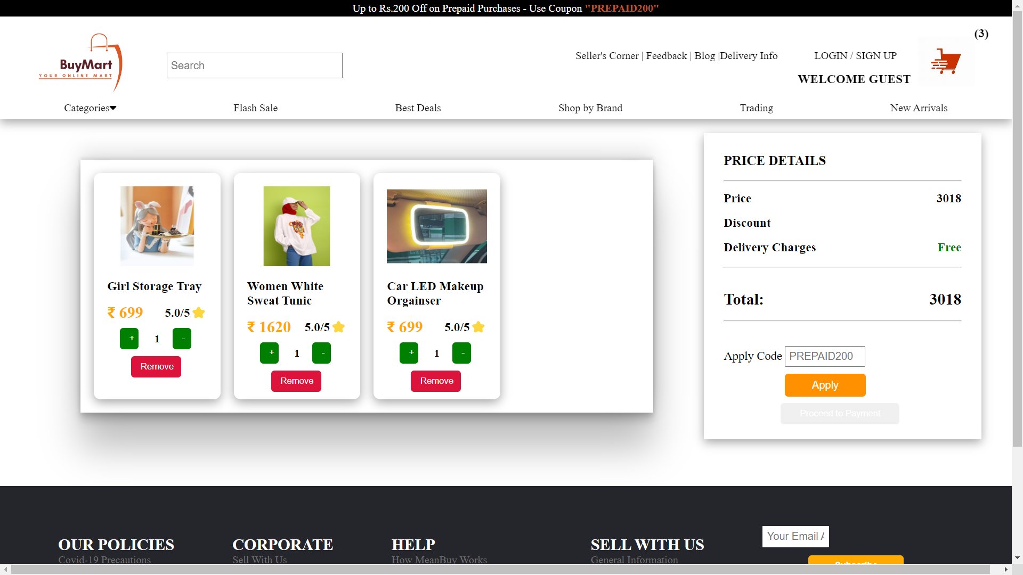Expand the Categories dropdown
This screenshot has height=575, width=1023.
pyautogui.click(x=90, y=108)
